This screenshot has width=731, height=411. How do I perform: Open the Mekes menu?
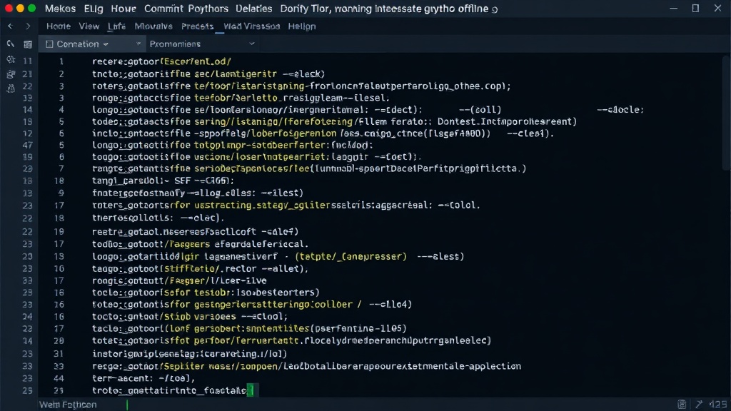[60, 9]
